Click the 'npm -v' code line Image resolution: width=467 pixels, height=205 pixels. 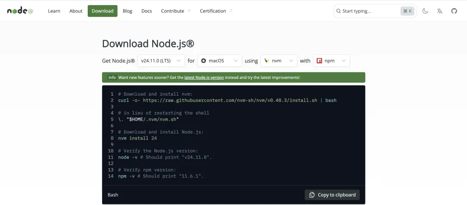[x=161, y=176]
